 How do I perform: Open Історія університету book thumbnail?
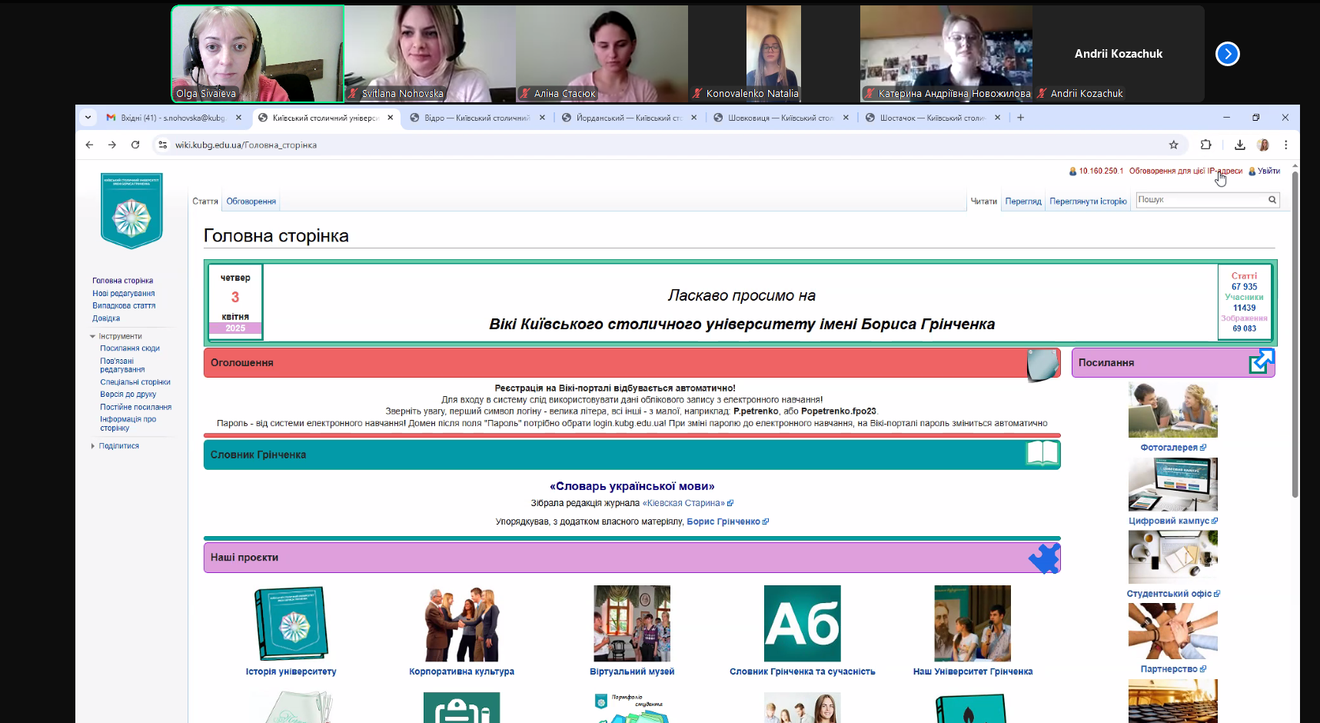pos(291,623)
